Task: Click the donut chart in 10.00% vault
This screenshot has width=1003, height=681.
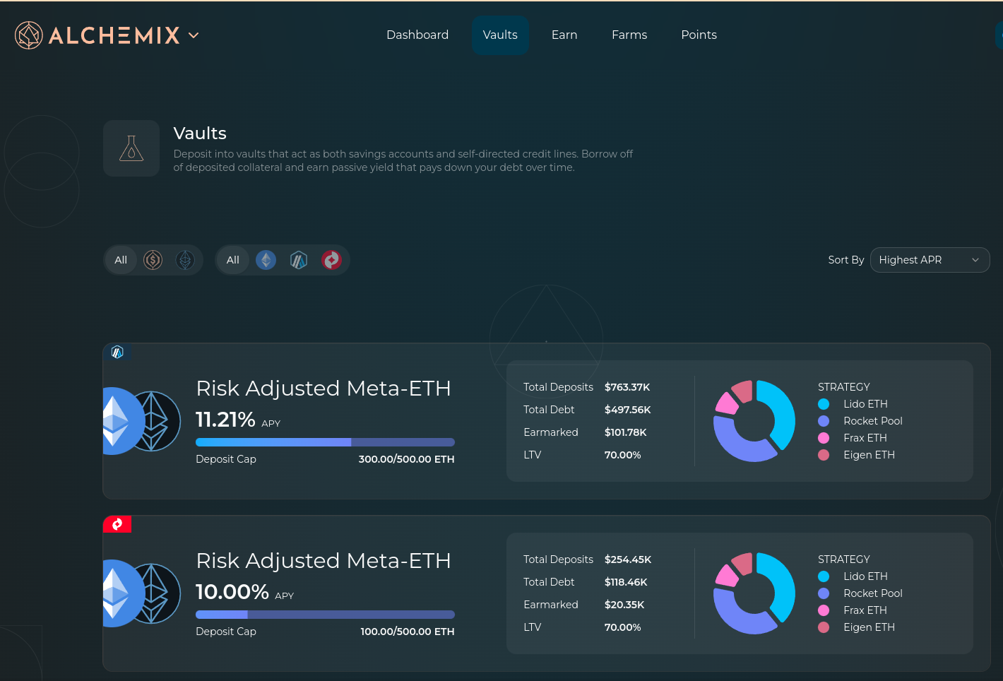Action: click(x=754, y=593)
